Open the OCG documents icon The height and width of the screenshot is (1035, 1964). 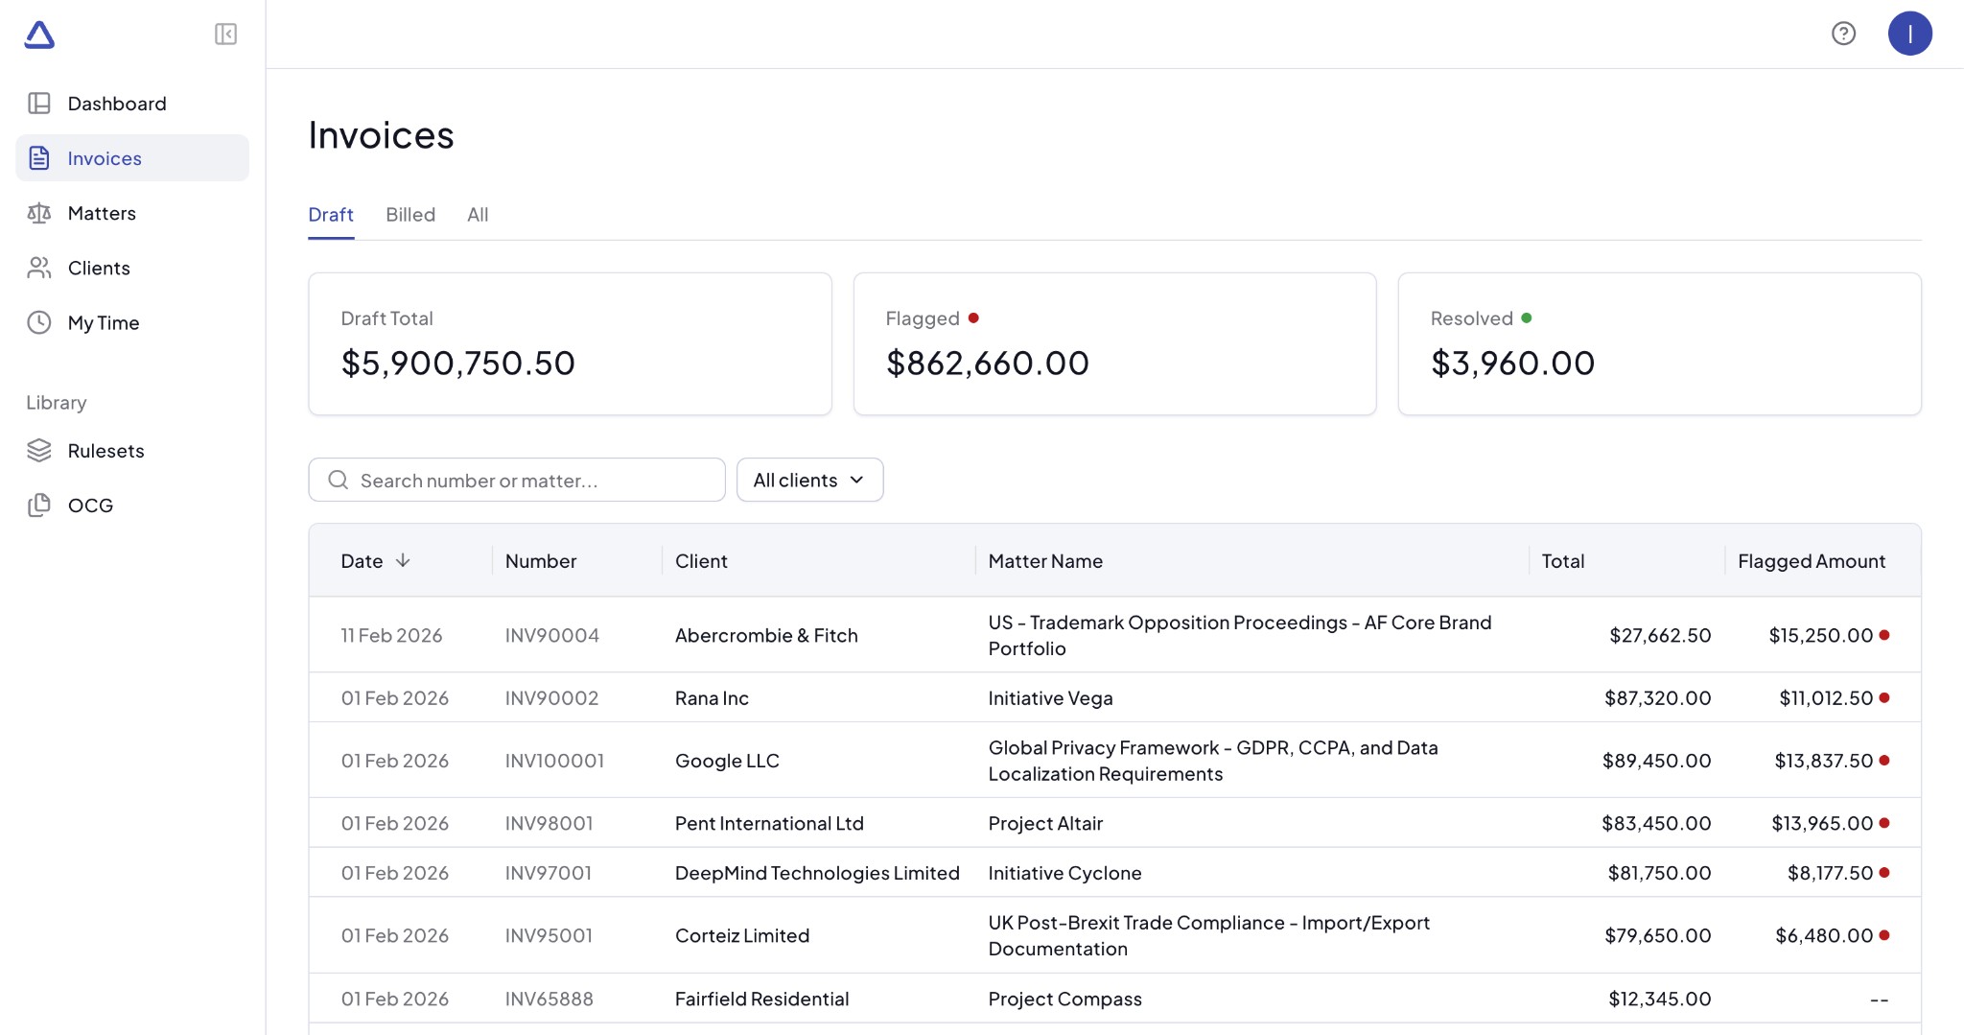(39, 506)
